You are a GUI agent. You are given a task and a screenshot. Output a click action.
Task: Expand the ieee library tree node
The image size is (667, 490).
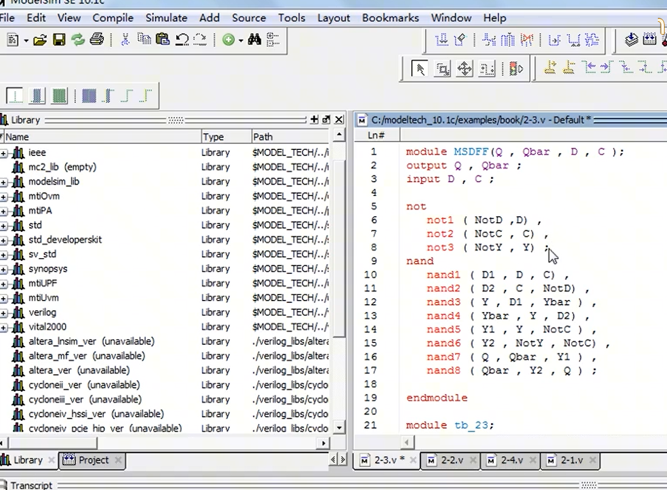pyautogui.click(x=4, y=153)
